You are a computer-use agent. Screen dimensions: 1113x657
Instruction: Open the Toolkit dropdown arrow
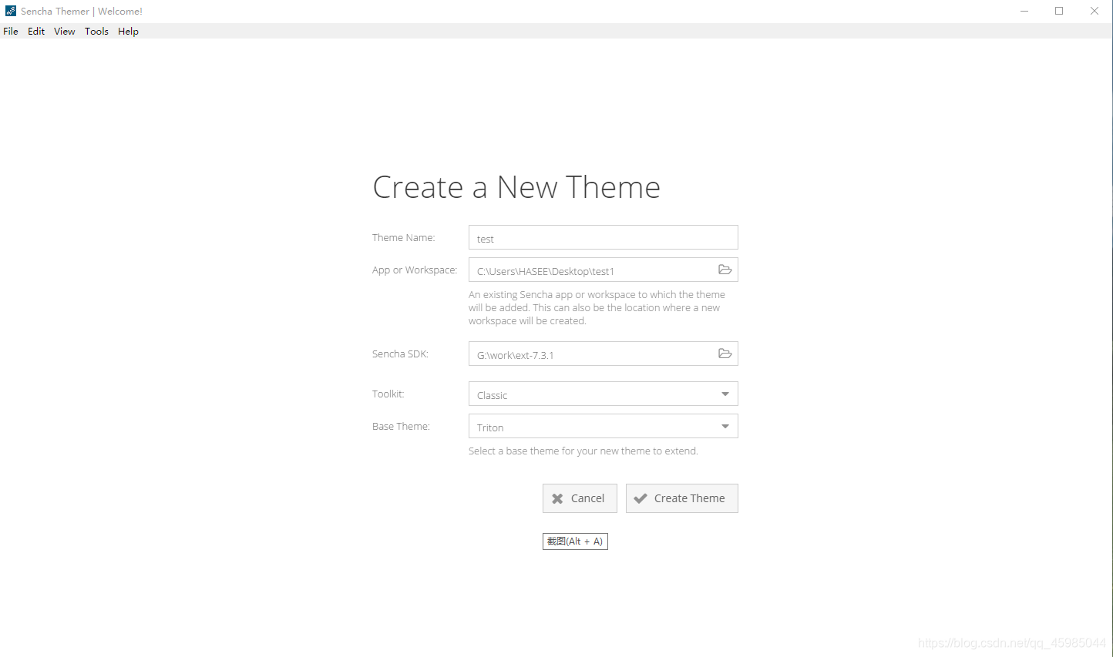point(725,394)
